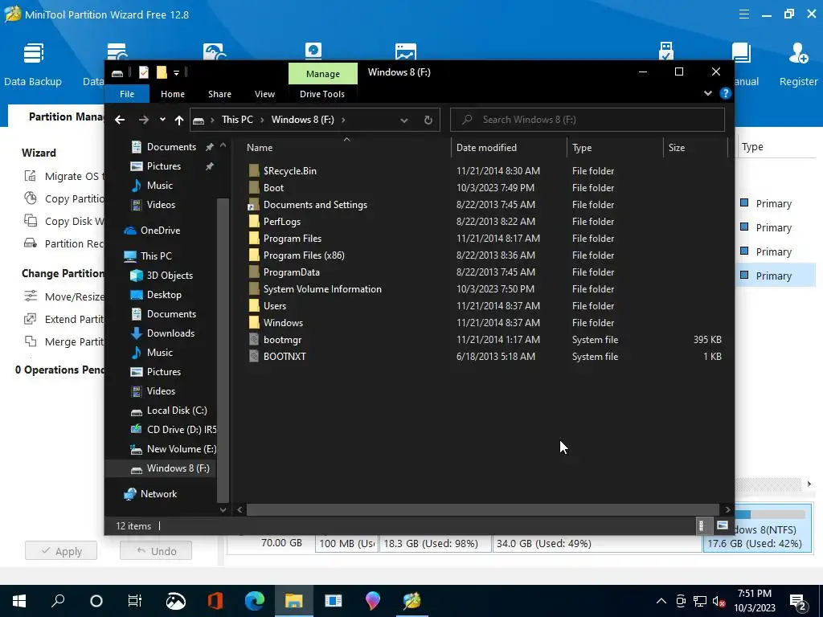Open Microsoft Edge from taskbar

tap(255, 601)
